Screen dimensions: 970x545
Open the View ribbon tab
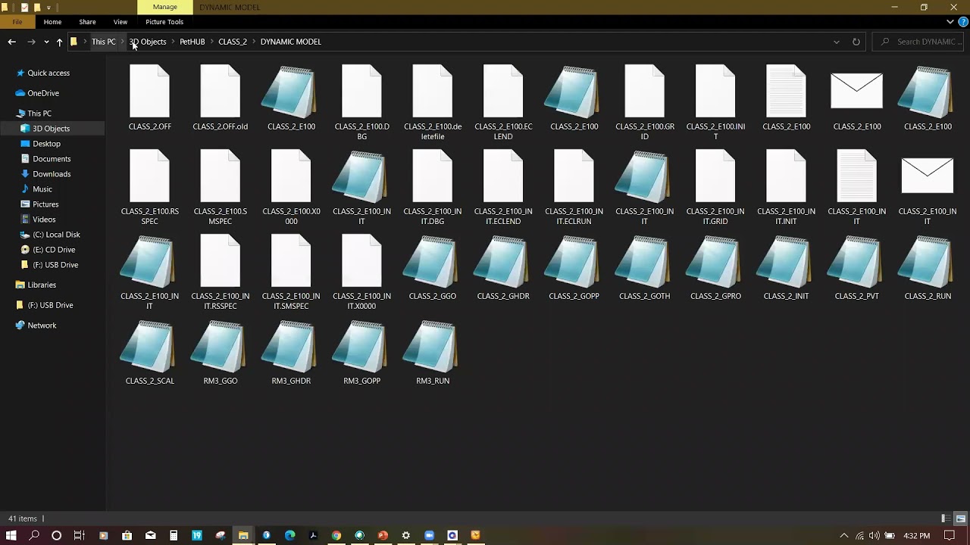coord(120,22)
